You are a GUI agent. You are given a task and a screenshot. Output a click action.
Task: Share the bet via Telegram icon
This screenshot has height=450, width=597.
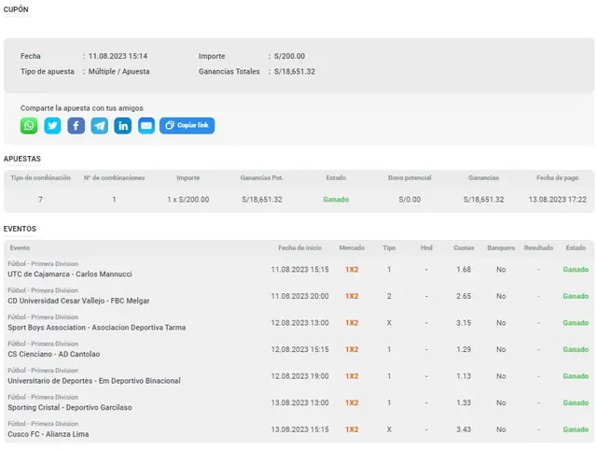pyautogui.click(x=100, y=126)
